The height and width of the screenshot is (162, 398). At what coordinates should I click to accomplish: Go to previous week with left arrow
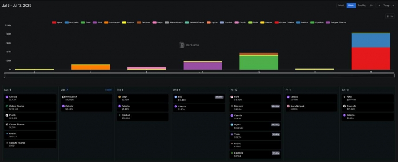coord(379,5)
